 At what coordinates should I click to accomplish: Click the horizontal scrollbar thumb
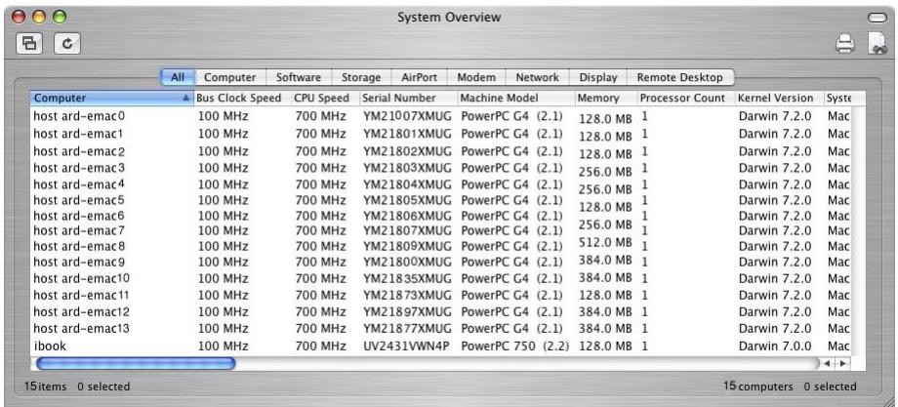pos(135,363)
